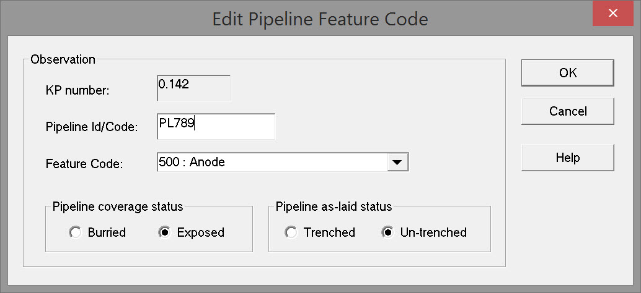Expand the Feature Code dropdown arrow
641x293 pixels.
click(397, 163)
